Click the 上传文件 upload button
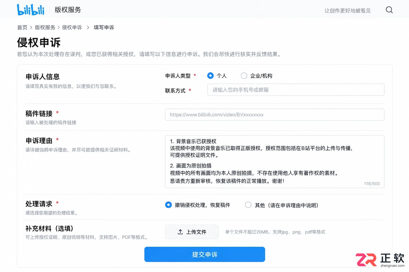The width and height of the screenshot is (409, 272). [192, 232]
